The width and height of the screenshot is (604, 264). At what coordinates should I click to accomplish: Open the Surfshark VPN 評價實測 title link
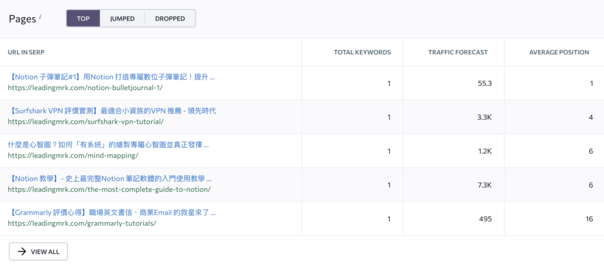tap(112, 111)
